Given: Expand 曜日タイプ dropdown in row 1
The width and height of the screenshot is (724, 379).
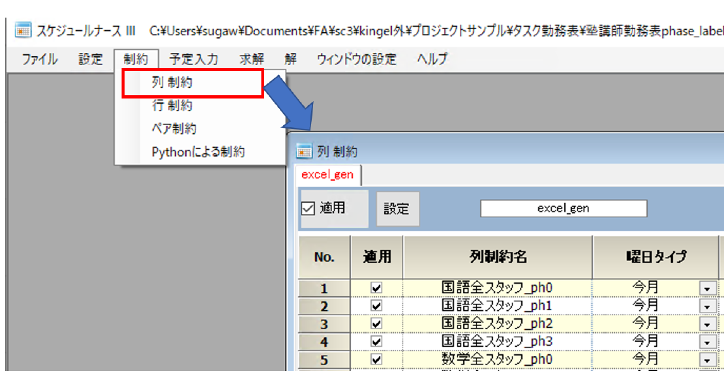Looking at the screenshot, I should pyautogui.click(x=706, y=287).
